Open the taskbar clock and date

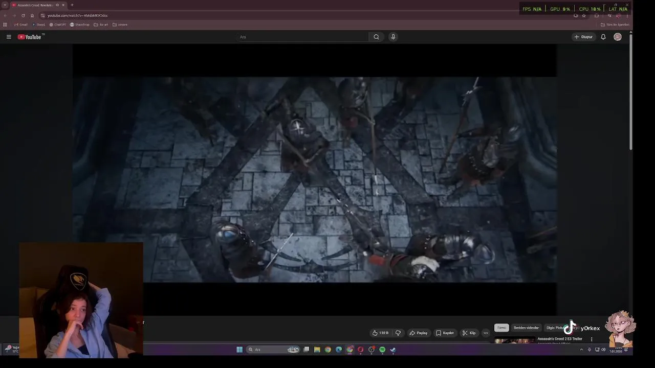coord(616,350)
